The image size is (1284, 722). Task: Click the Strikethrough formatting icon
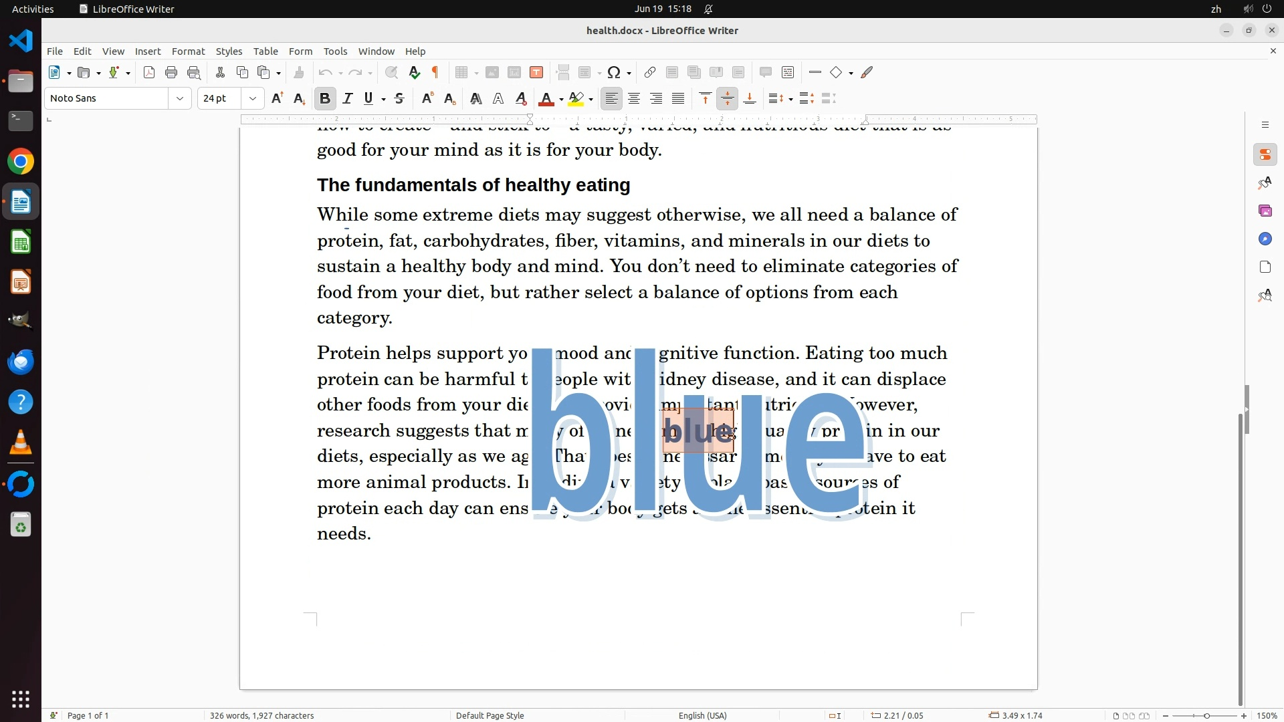(399, 98)
